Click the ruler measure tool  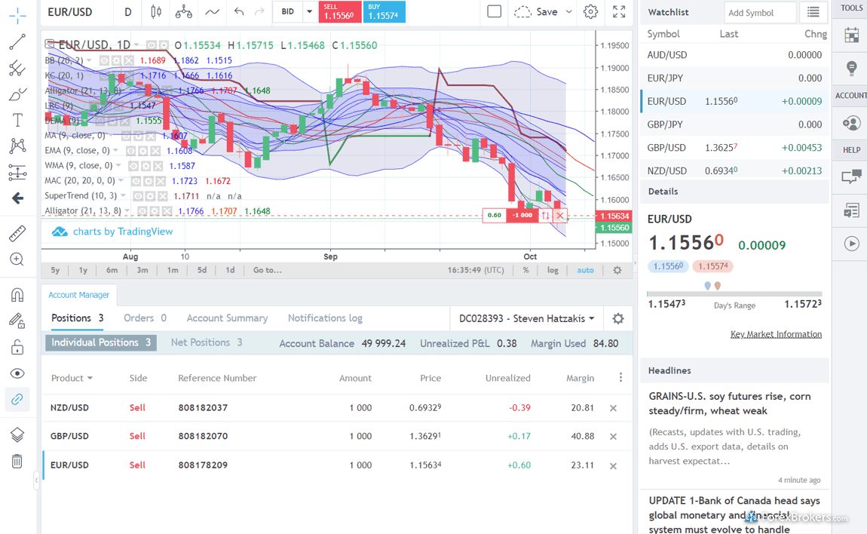(17, 233)
